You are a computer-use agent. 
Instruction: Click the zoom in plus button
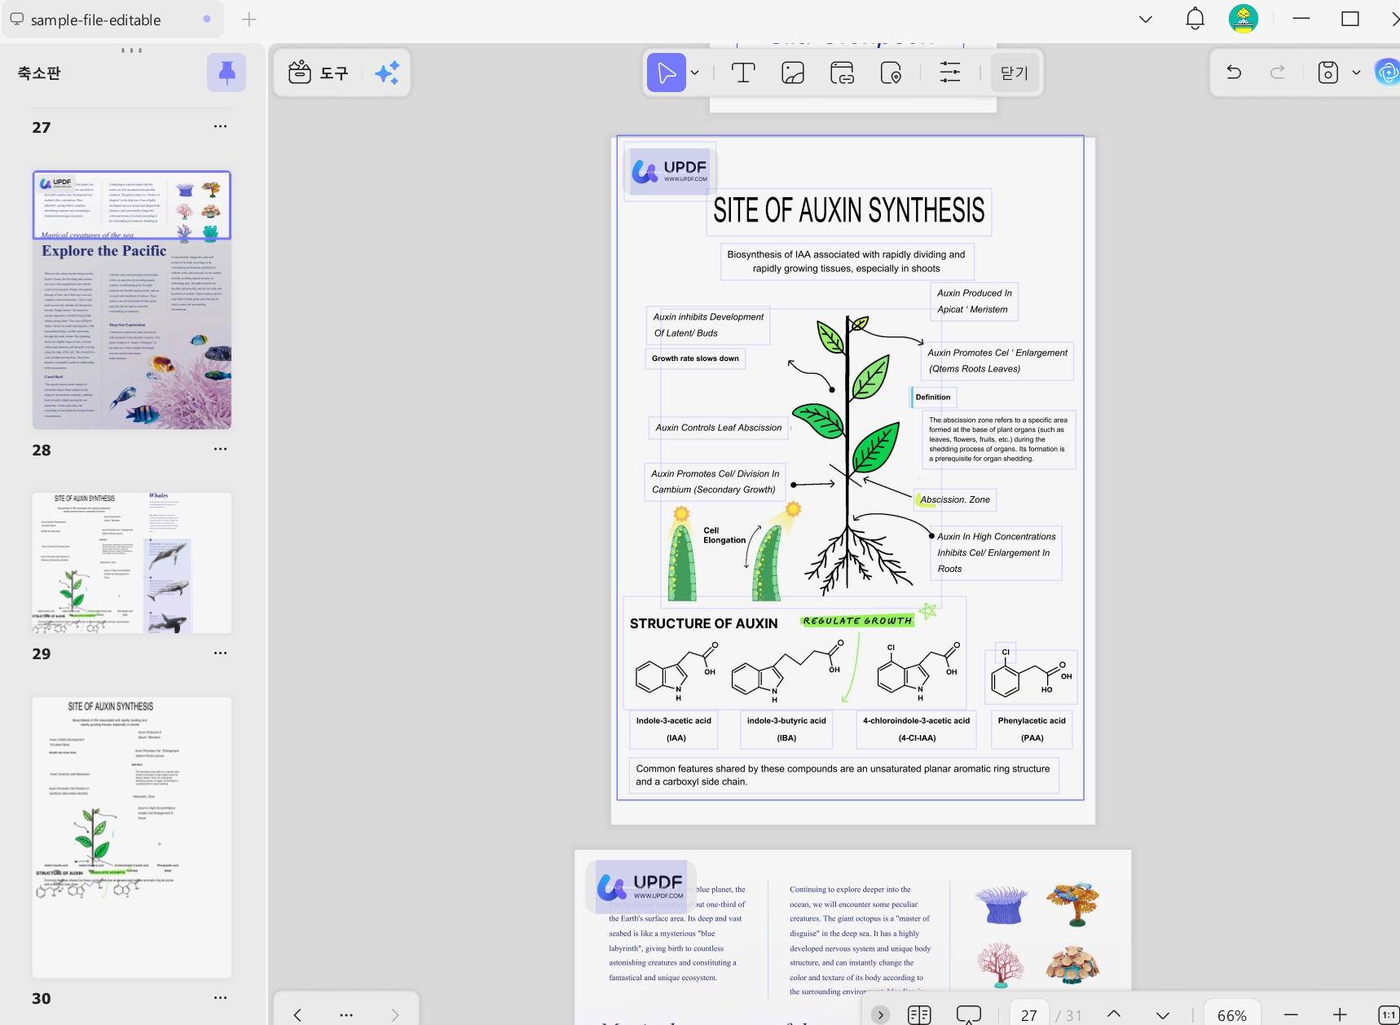[x=1340, y=1014]
